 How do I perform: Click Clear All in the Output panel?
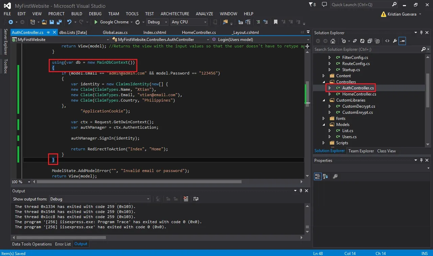(x=186, y=199)
